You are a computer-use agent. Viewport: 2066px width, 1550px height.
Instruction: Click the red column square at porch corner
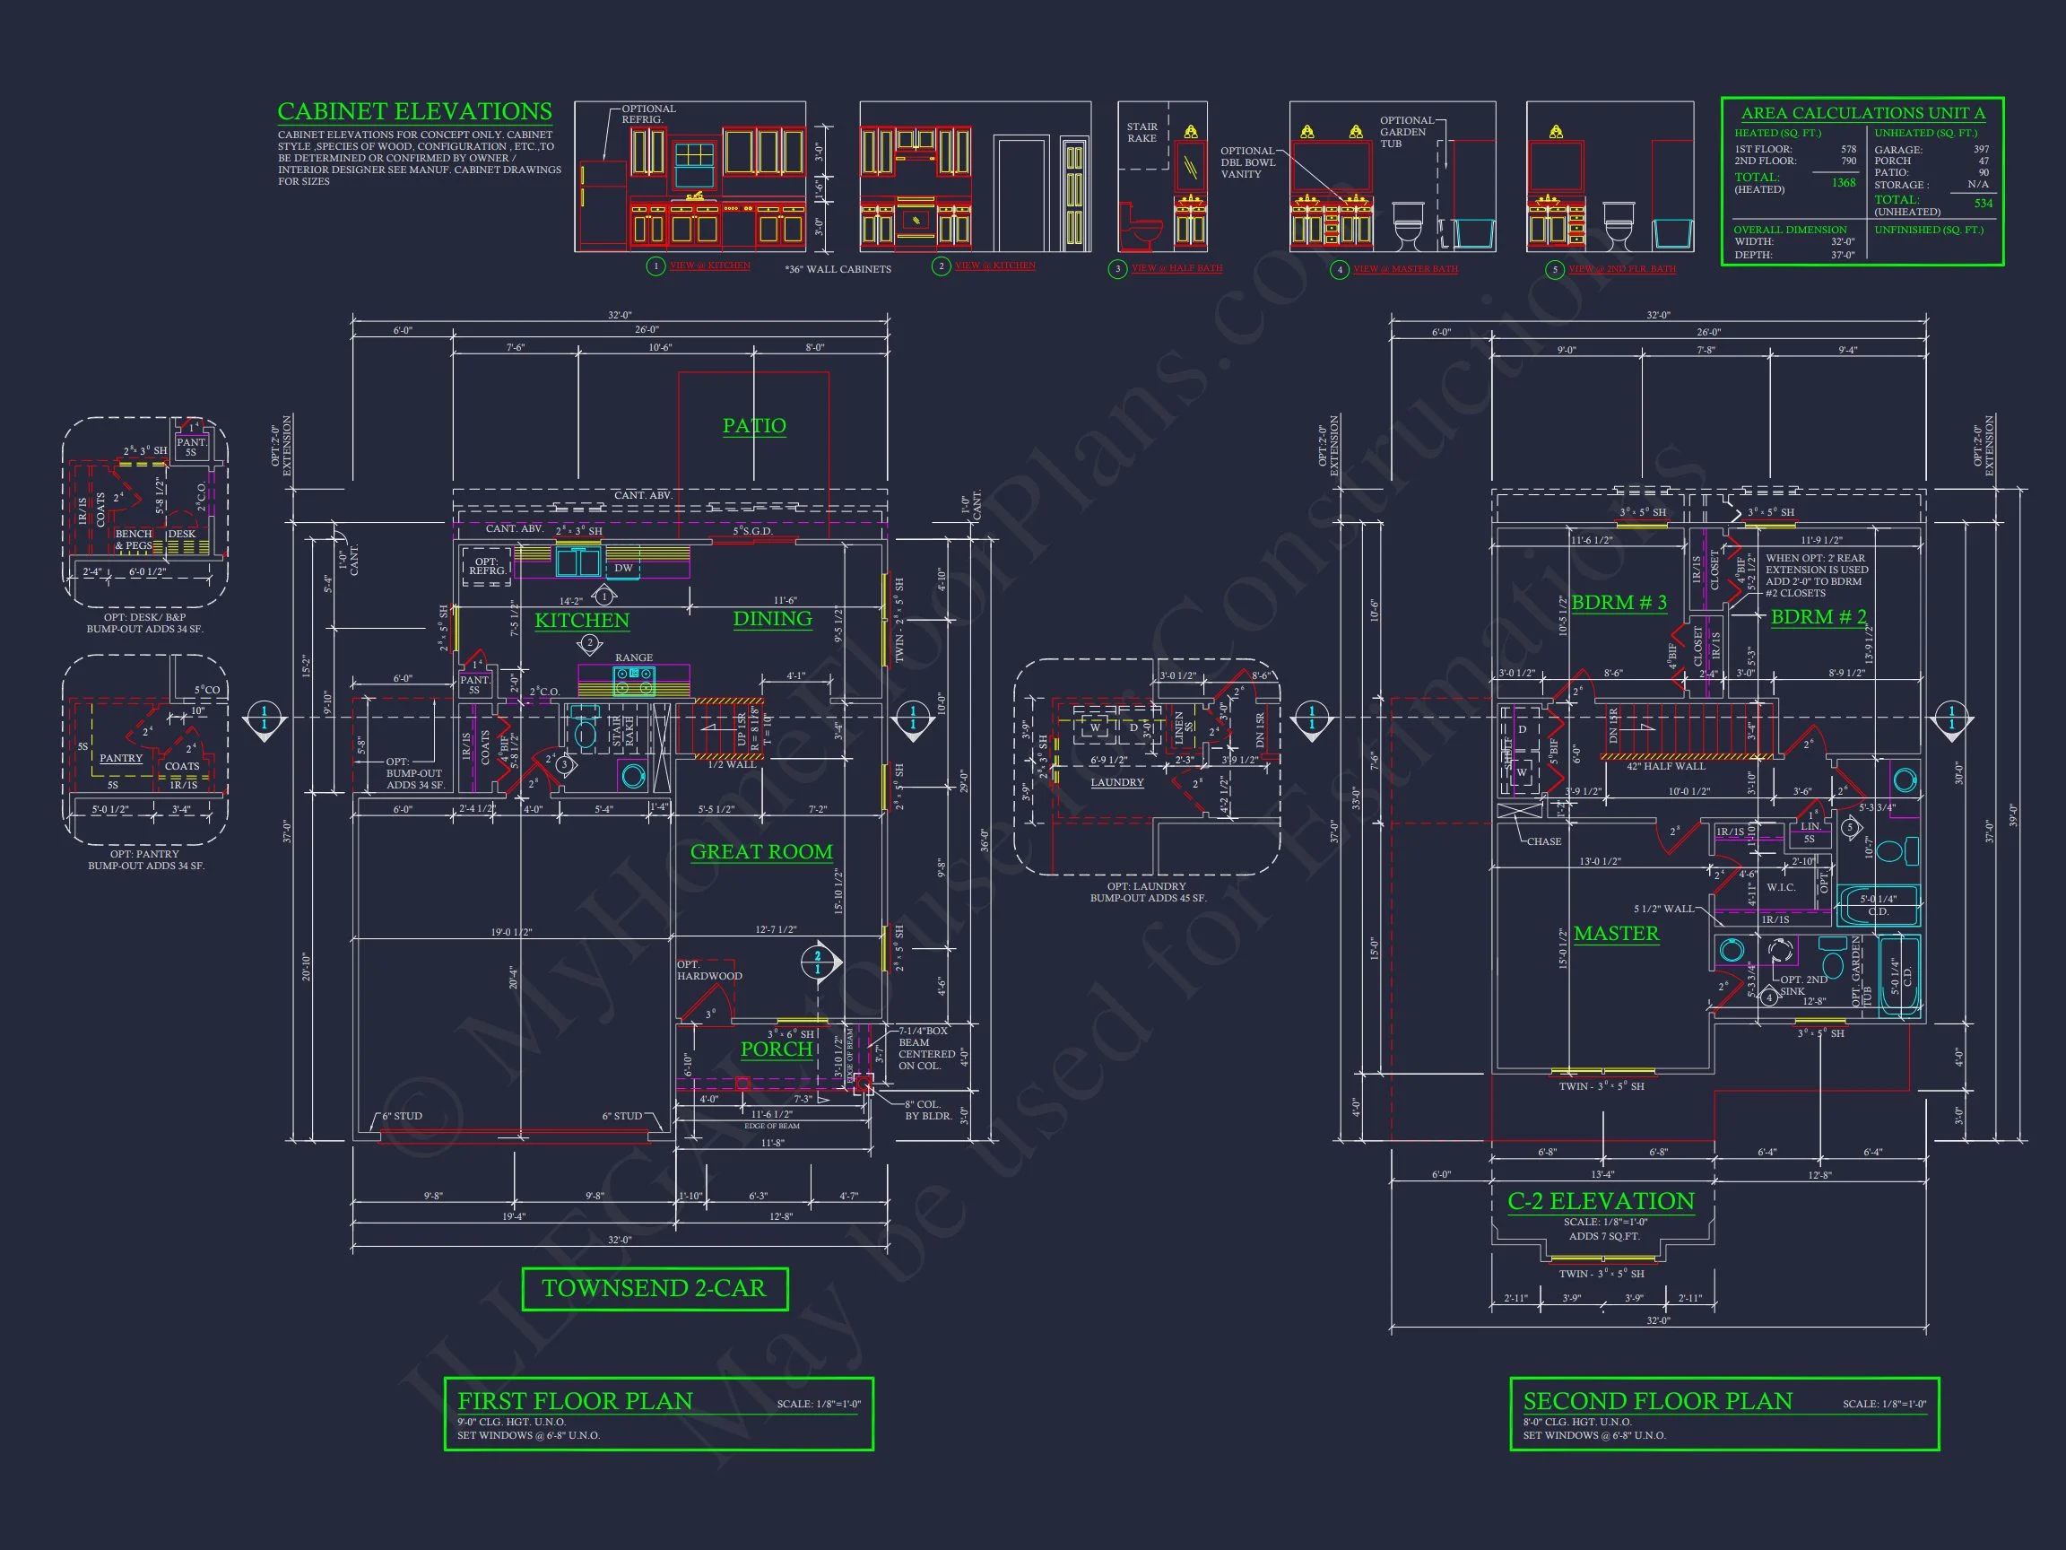[863, 1084]
